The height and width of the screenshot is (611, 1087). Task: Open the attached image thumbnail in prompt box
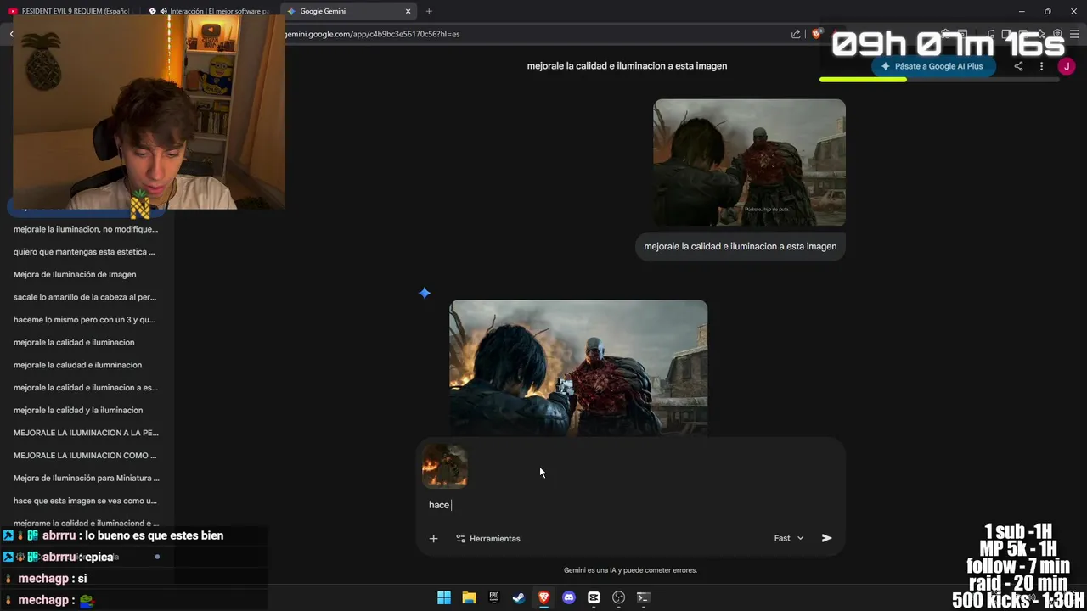(445, 466)
